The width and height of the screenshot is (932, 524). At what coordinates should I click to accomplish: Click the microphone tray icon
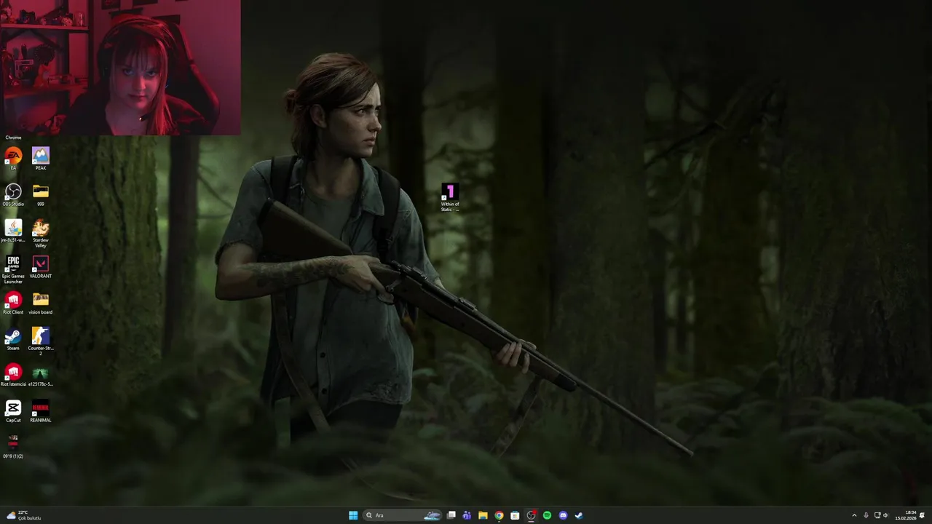point(866,515)
